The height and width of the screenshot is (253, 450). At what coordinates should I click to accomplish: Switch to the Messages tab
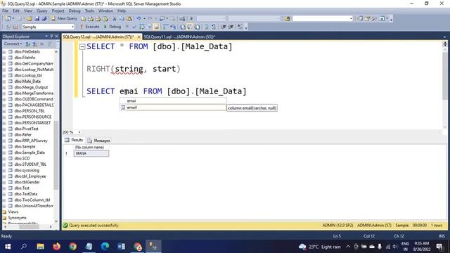[x=99, y=141]
